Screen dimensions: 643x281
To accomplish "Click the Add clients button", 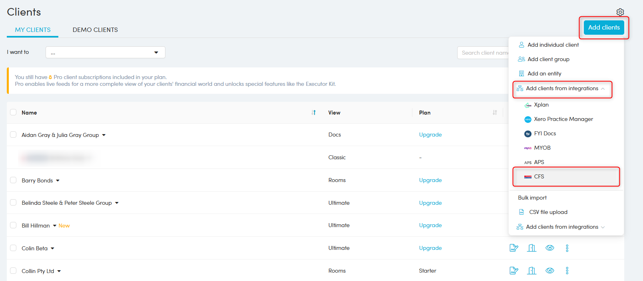I will (603, 28).
